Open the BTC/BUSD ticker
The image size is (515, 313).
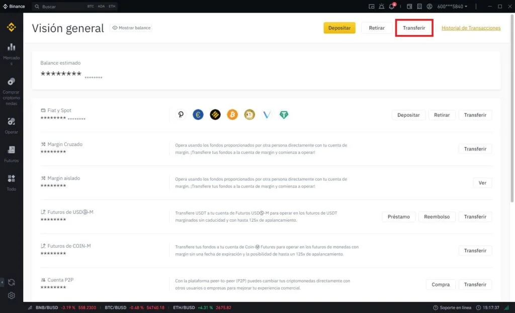pos(134,307)
